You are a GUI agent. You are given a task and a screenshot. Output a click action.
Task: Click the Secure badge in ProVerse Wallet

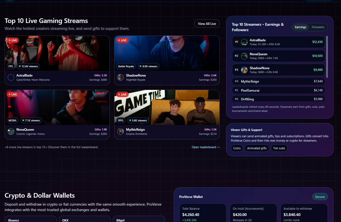320,197
